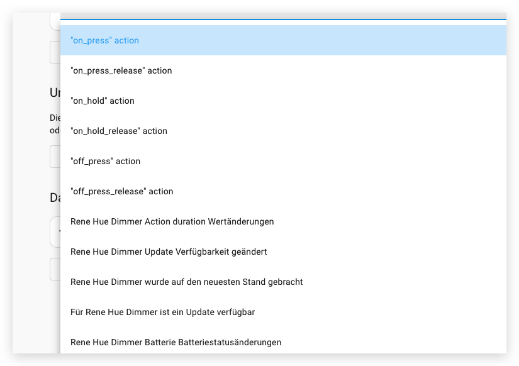Select "on_hold_release" action trigger

283,131
